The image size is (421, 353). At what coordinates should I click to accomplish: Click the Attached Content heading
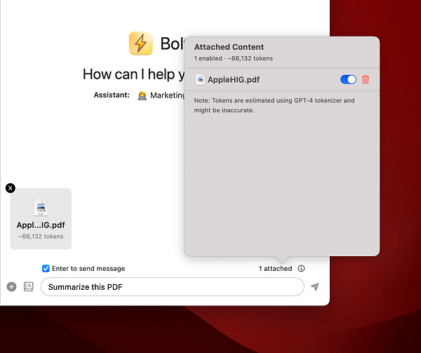tap(229, 47)
